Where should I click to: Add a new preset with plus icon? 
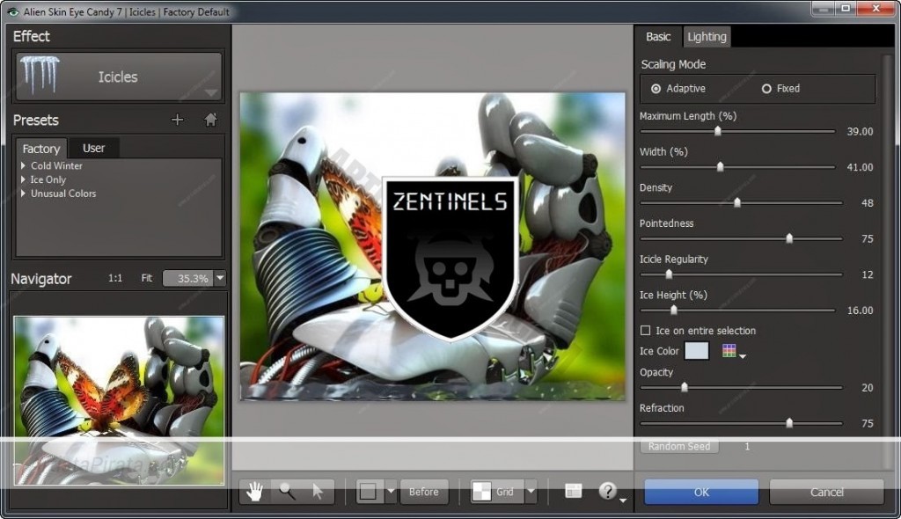pyautogui.click(x=178, y=120)
